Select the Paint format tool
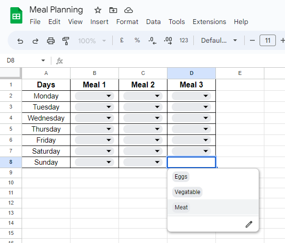 (x=66, y=41)
